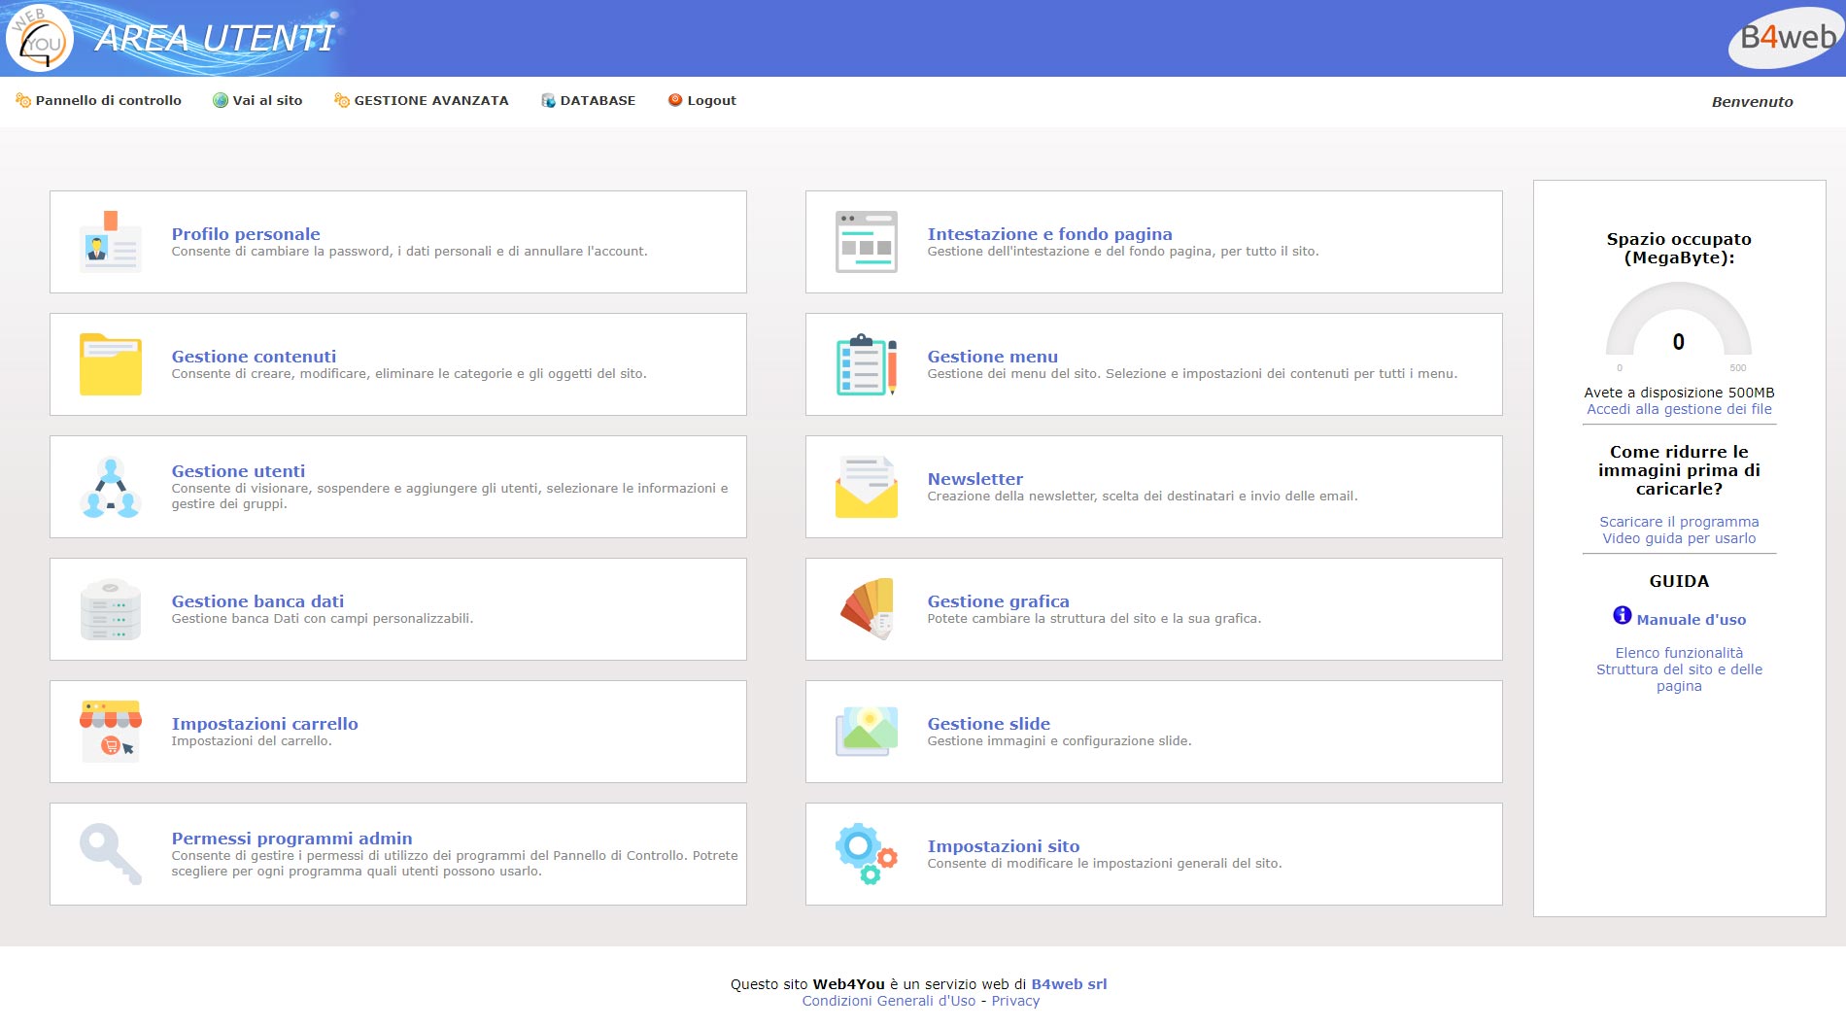This screenshot has height=1028, width=1846.
Task: Click the Newsletter envelope icon
Action: 867,487
